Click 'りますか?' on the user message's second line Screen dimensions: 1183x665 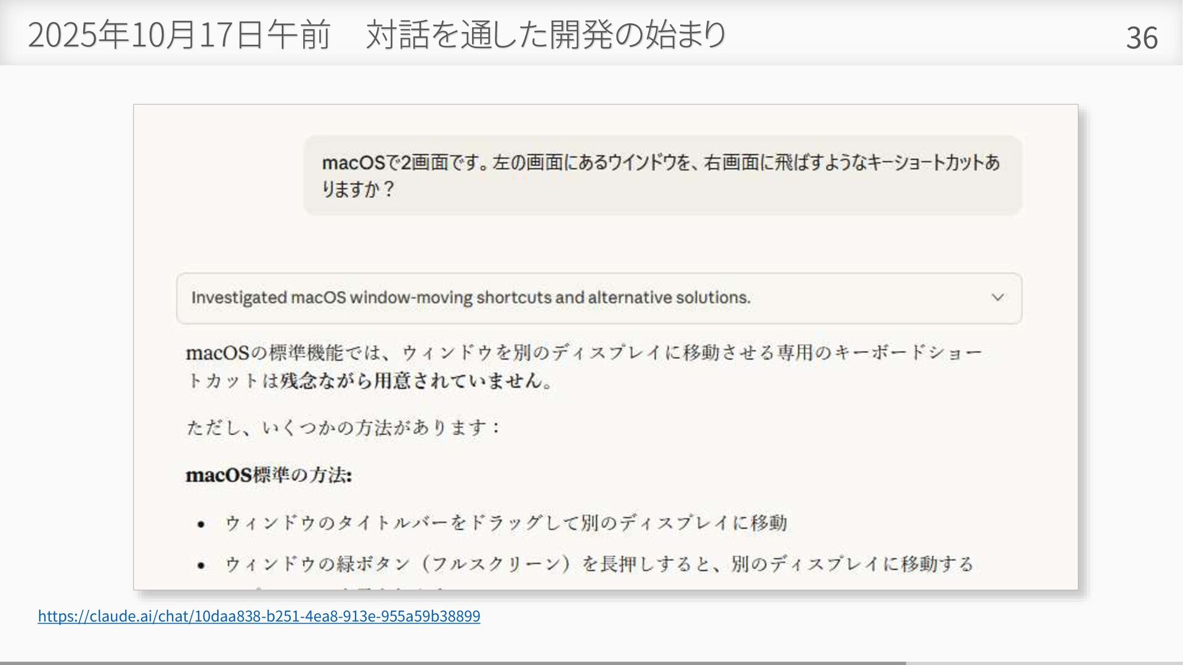(x=357, y=189)
